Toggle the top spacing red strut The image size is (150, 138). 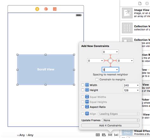pyautogui.click(x=110, y=56)
